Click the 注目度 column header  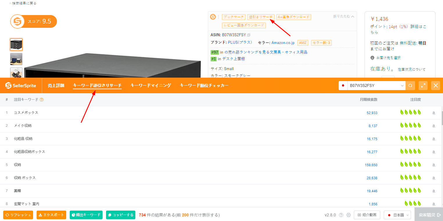tap(415, 100)
